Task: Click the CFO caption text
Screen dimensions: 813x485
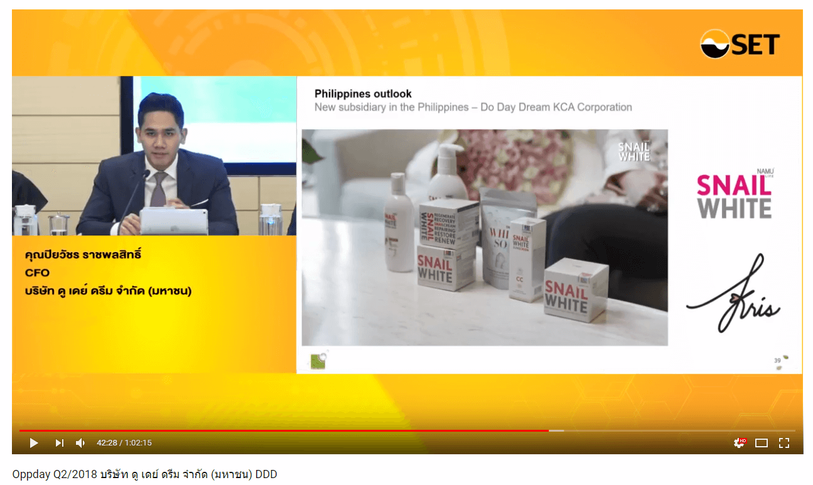Action: [x=37, y=273]
